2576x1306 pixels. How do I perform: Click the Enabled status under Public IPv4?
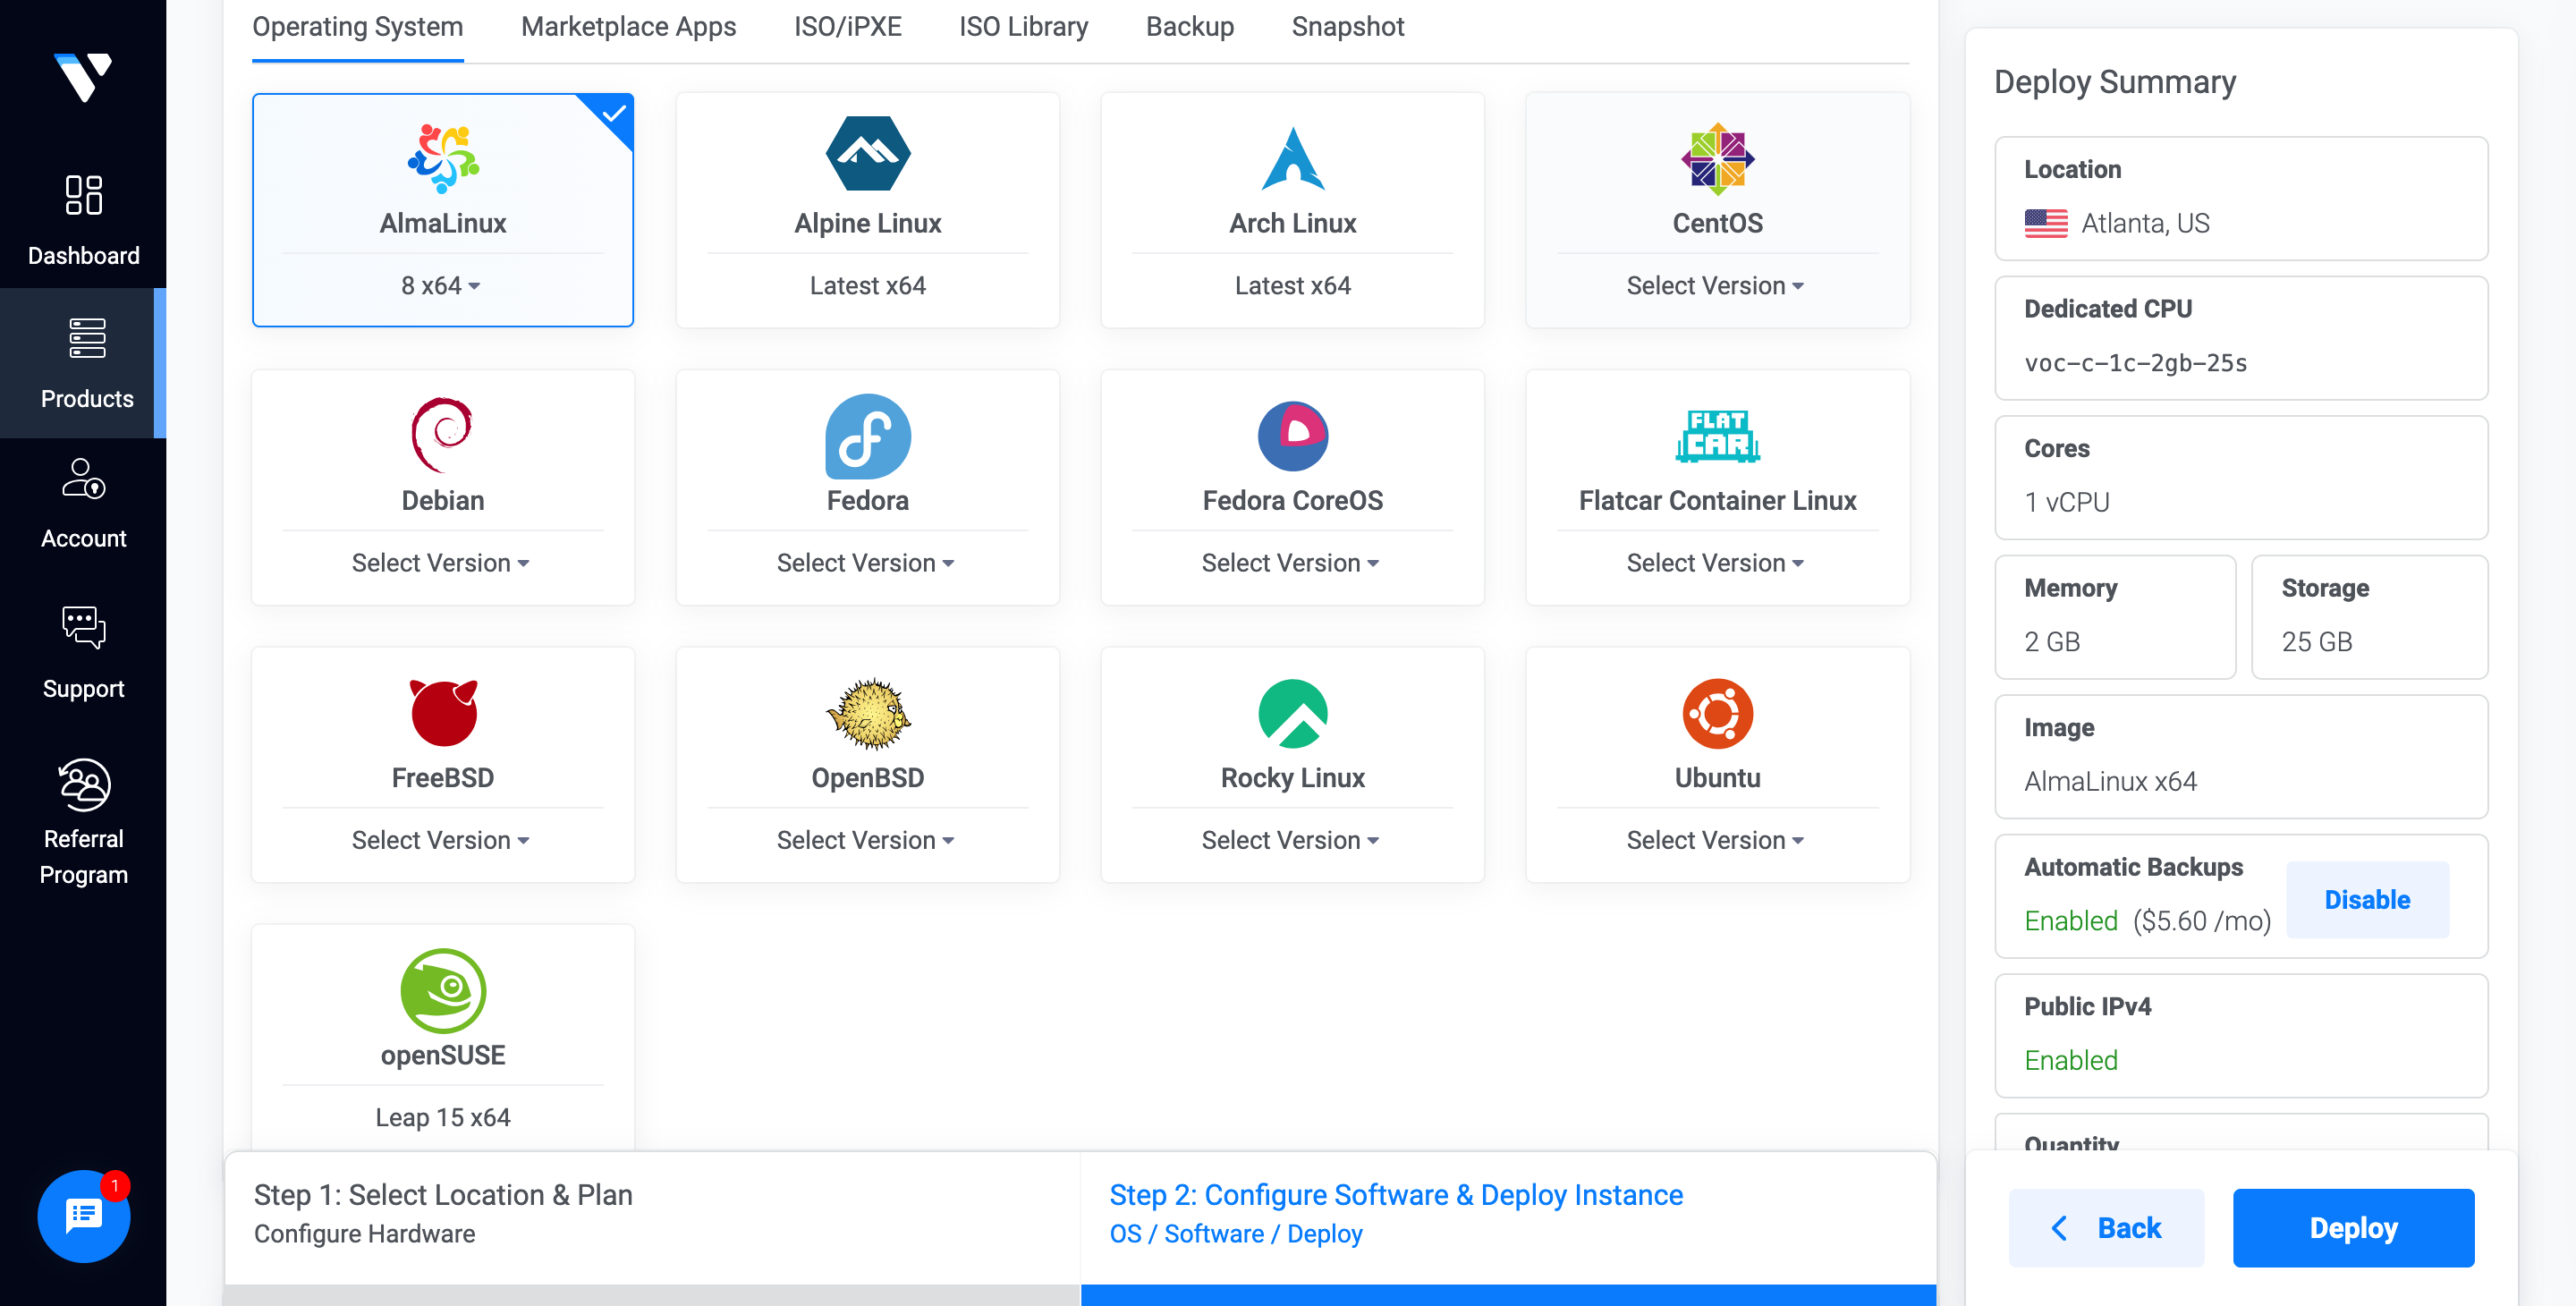2071,1060
